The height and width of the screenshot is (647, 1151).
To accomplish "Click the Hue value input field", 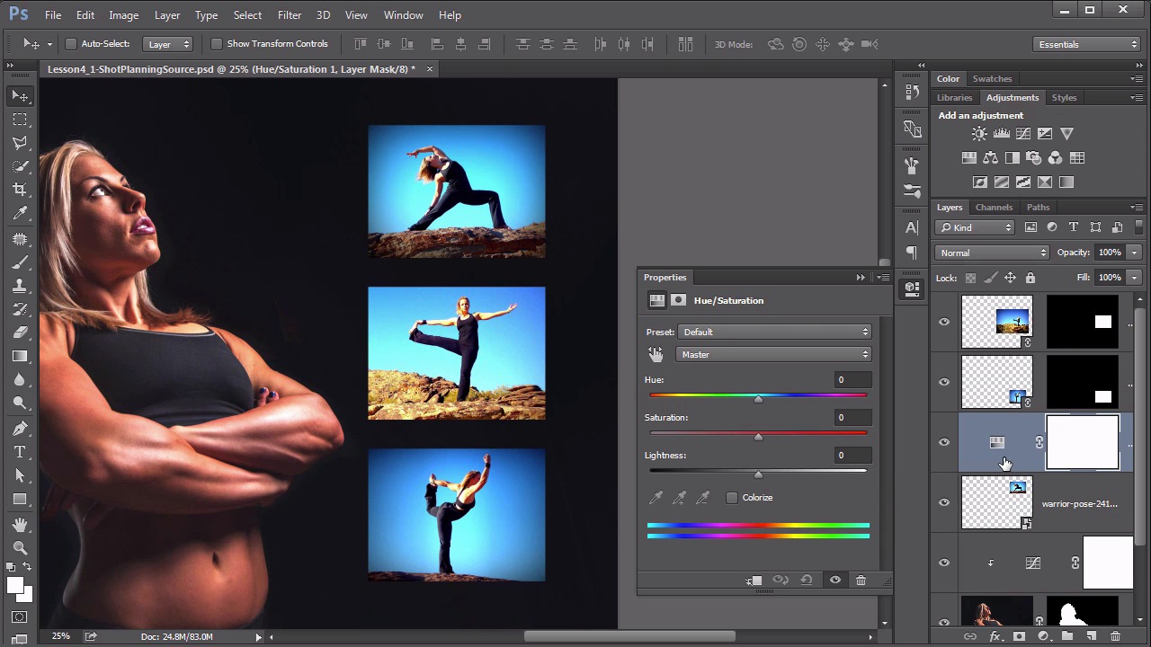I will (x=852, y=380).
